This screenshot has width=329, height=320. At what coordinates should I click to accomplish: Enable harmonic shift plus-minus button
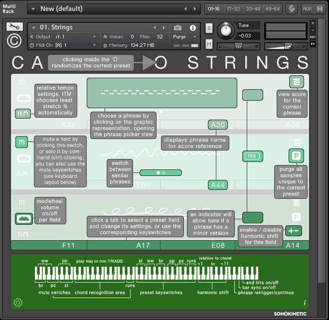[294, 231]
